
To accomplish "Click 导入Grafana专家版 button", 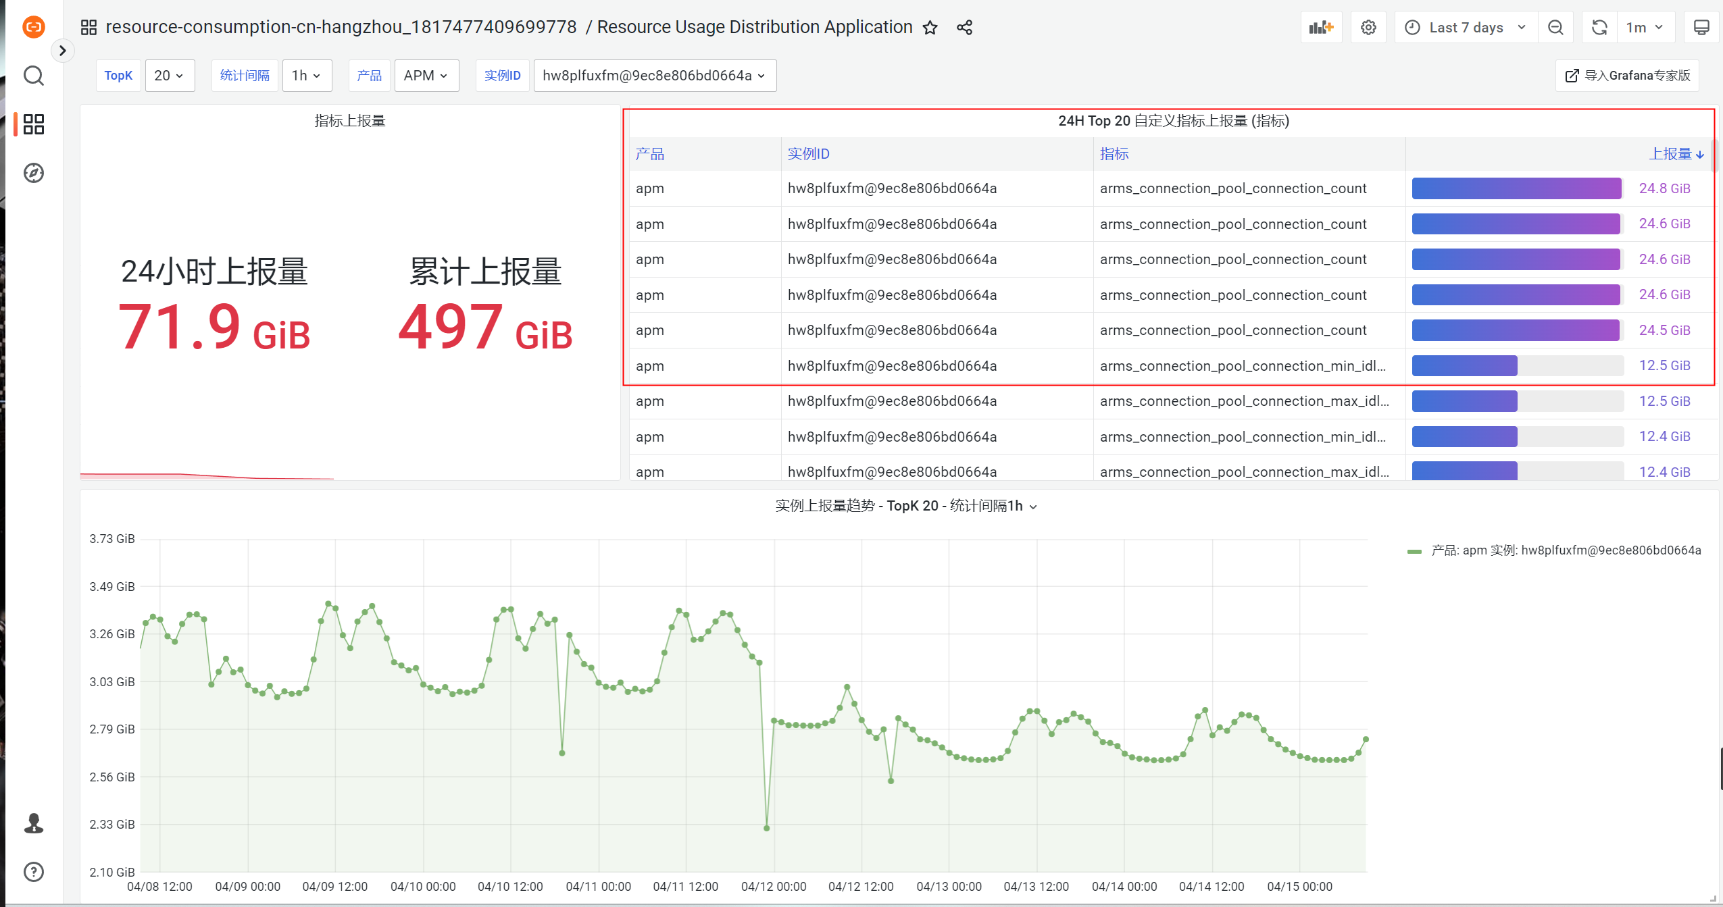I will [1627, 76].
